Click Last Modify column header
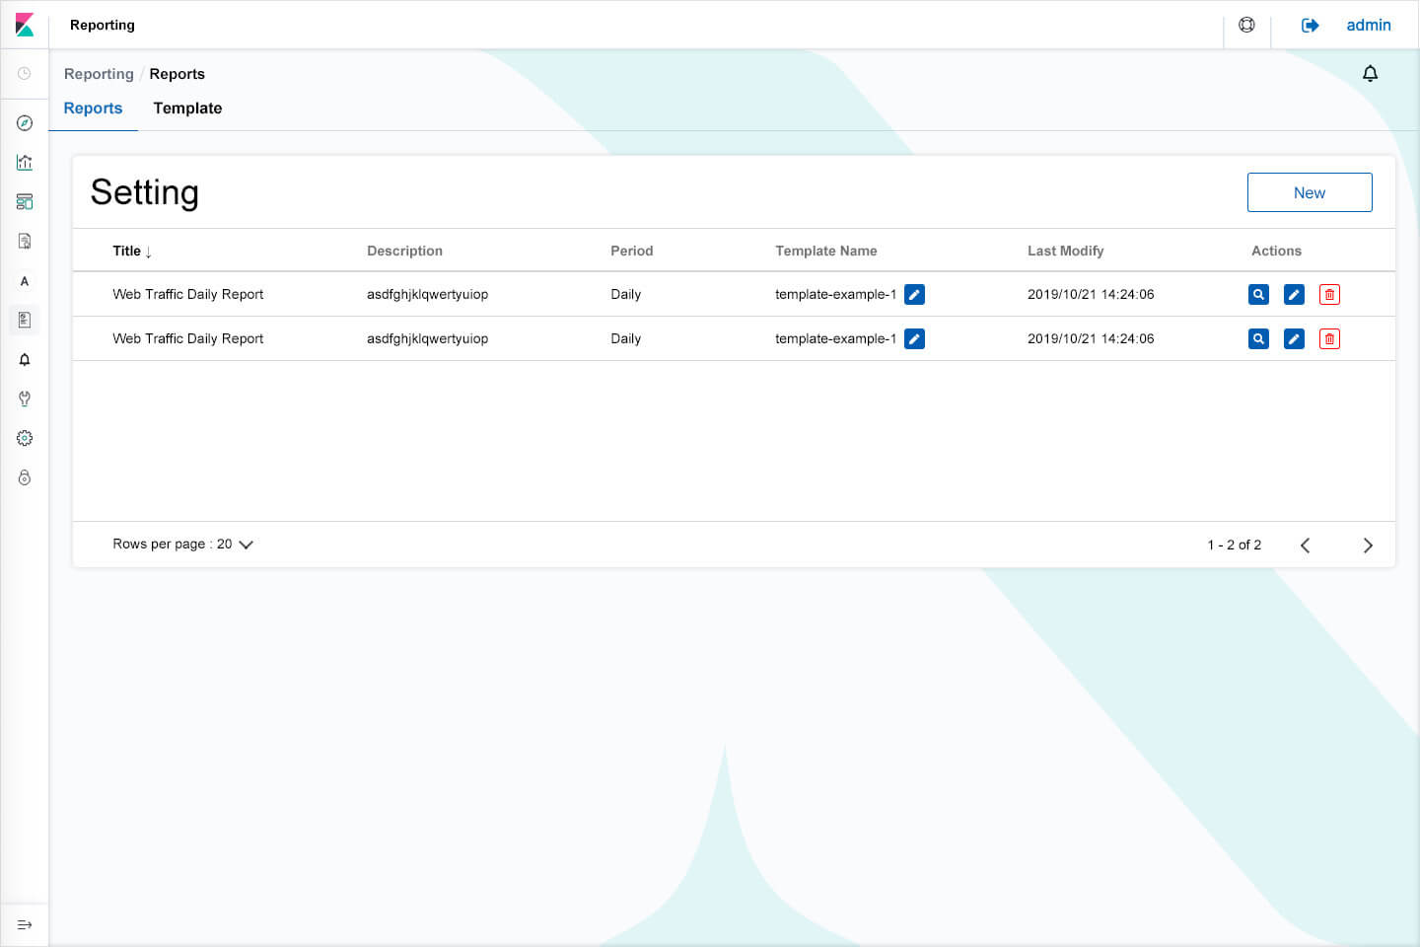The image size is (1420, 947). [x=1066, y=252]
